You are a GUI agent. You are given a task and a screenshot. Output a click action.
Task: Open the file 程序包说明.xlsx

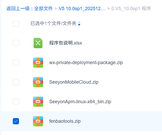(66, 43)
